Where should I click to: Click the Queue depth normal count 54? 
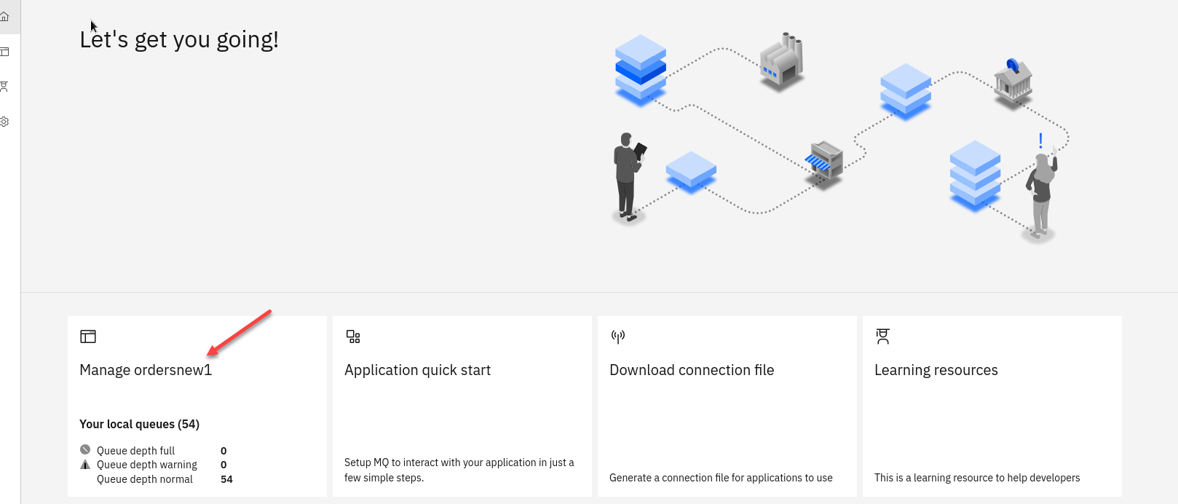(x=226, y=479)
